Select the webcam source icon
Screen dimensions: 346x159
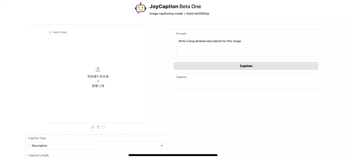click(98, 127)
